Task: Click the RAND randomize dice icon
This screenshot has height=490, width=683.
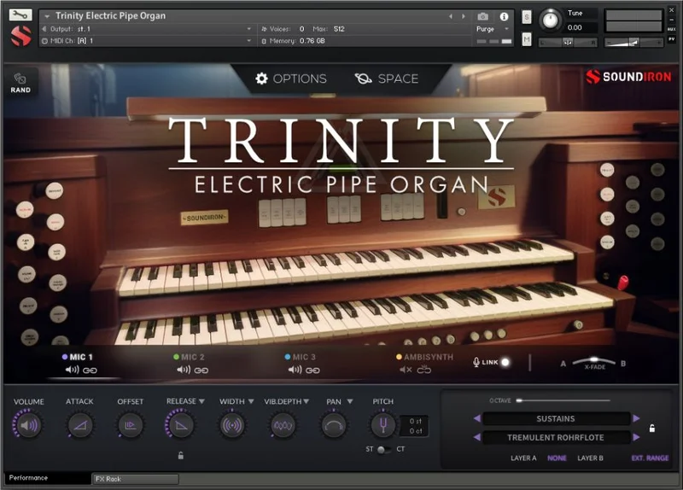Action: tap(20, 82)
